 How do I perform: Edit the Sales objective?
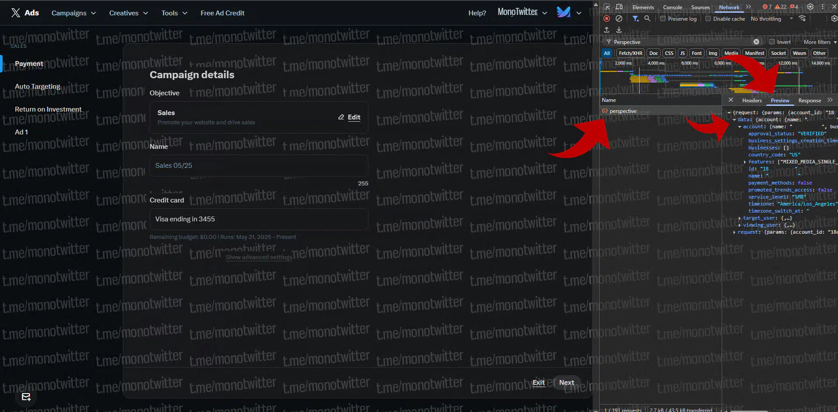(349, 117)
